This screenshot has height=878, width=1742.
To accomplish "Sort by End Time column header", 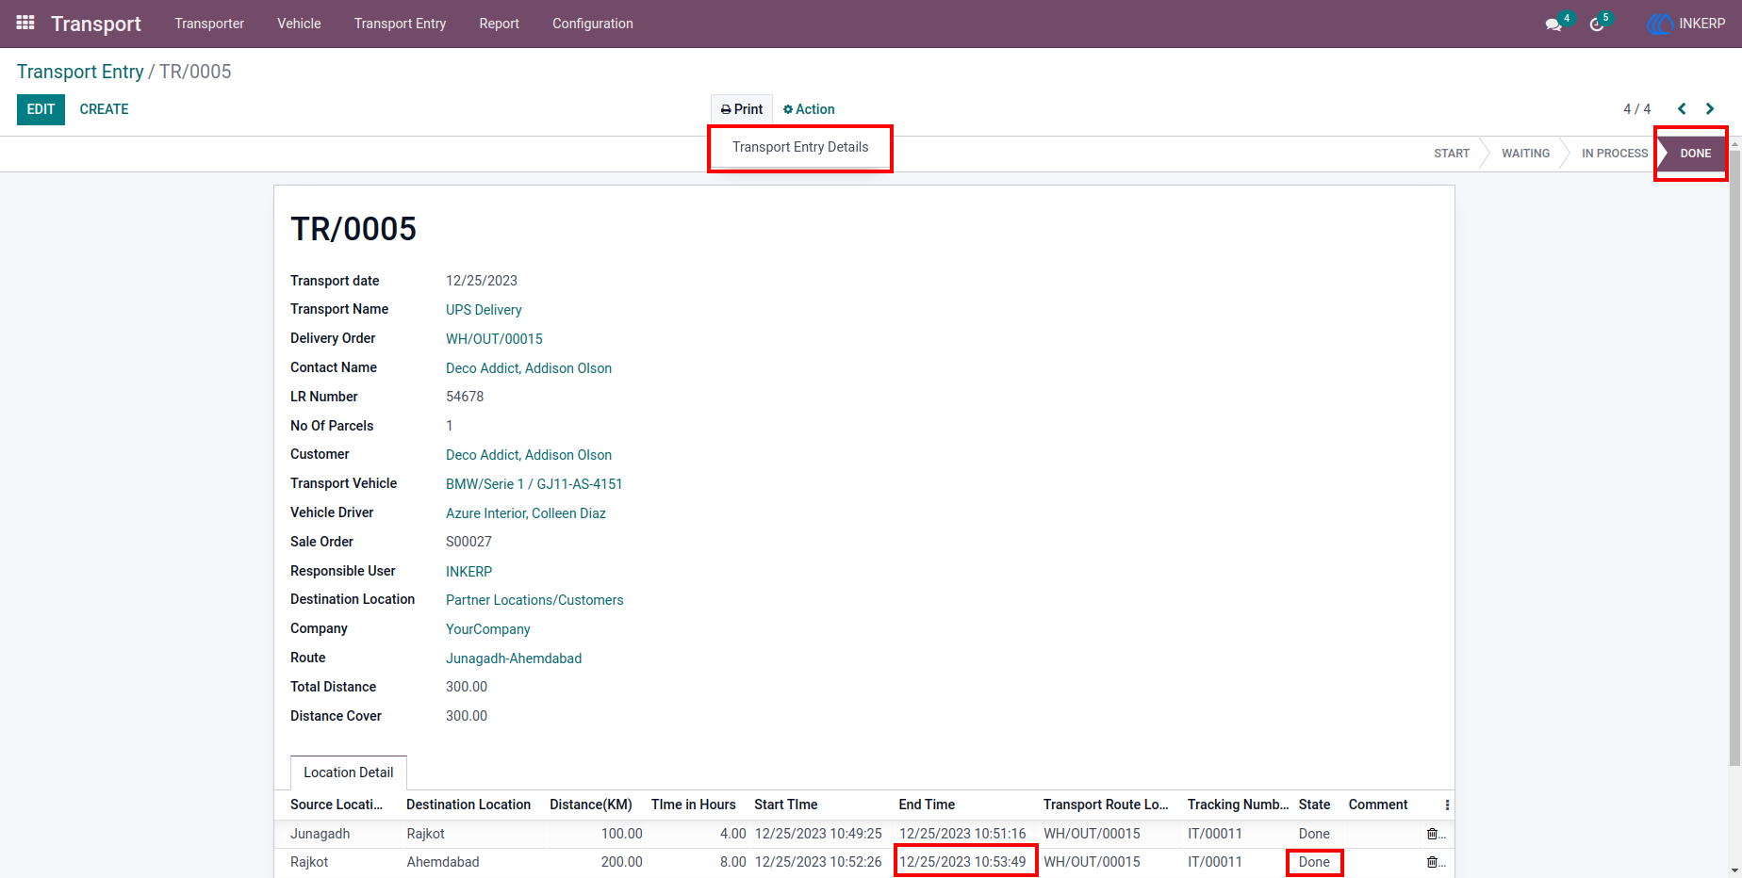I will coord(927,805).
